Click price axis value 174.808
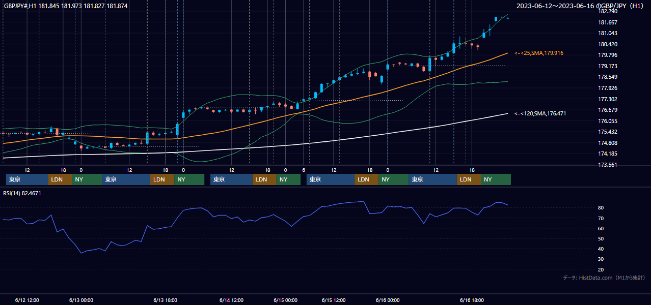The width and height of the screenshot is (651, 305). click(x=607, y=143)
